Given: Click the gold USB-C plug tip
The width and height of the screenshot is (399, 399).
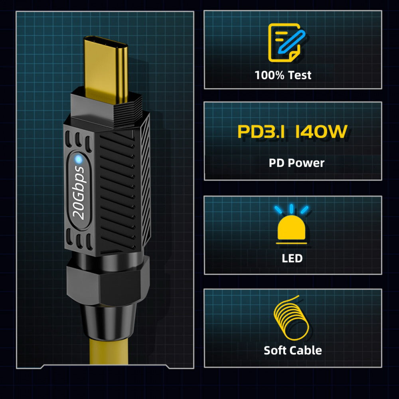Looking at the screenshot, I should [x=106, y=70].
